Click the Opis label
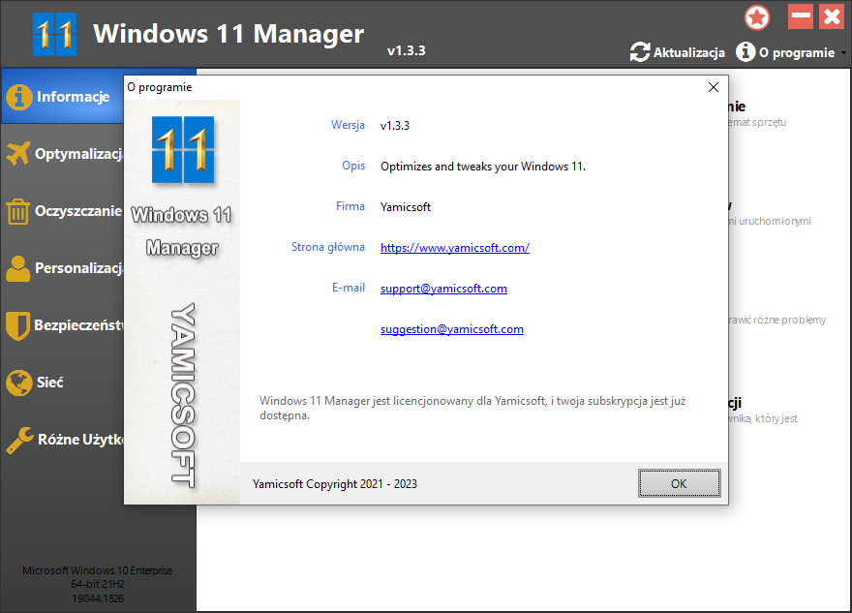The height and width of the screenshot is (613, 852). 353,166
